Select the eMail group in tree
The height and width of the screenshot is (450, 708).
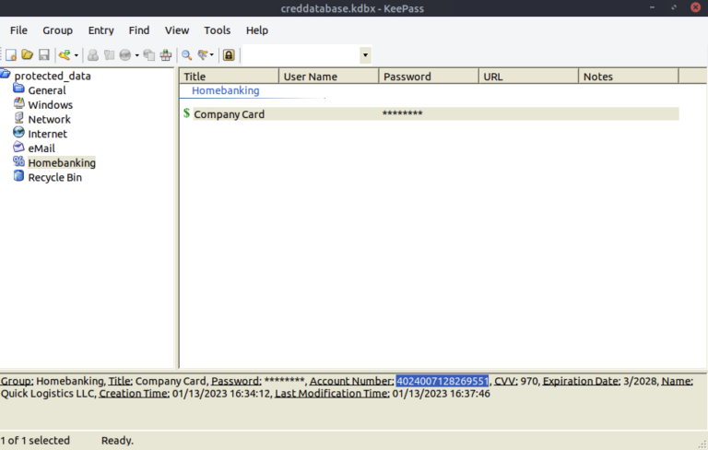(x=41, y=148)
